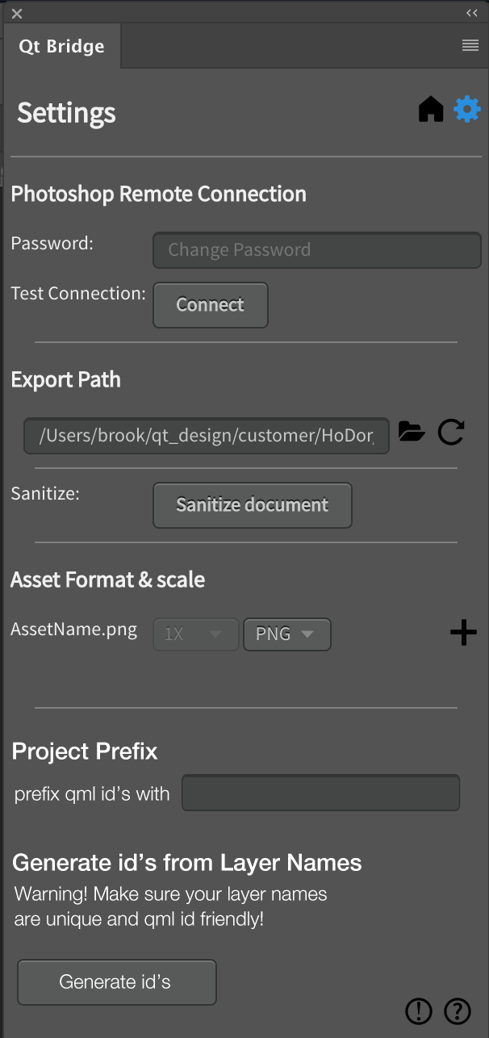This screenshot has width=489, height=1038.
Task: Focus the Change Password field
Action: (x=316, y=250)
